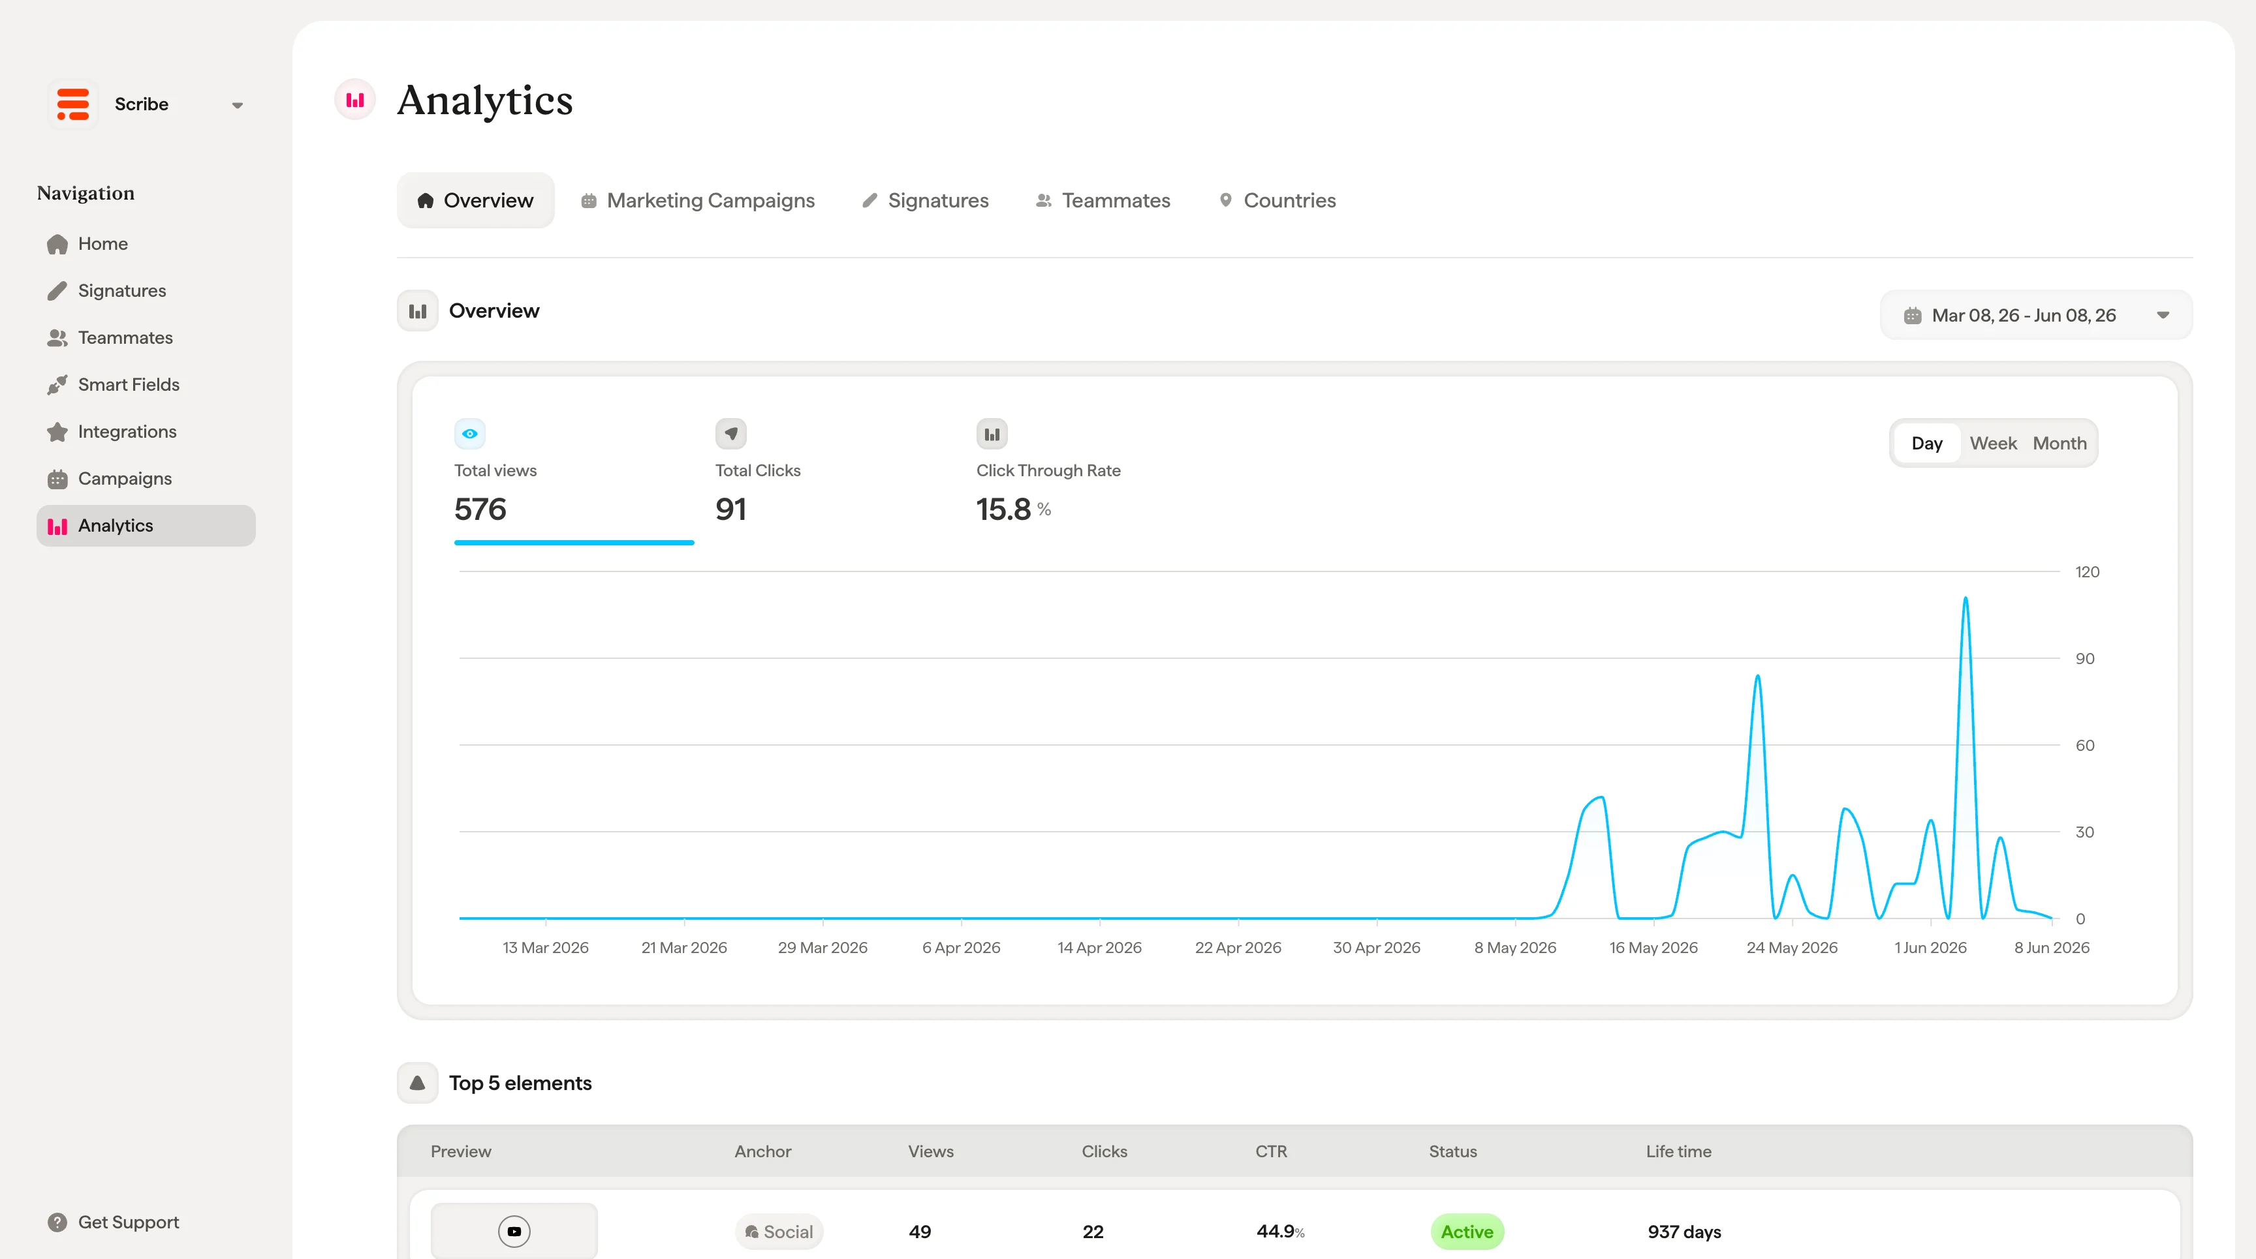Click Get Support link
This screenshot has height=1259, width=2256.
(x=113, y=1222)
